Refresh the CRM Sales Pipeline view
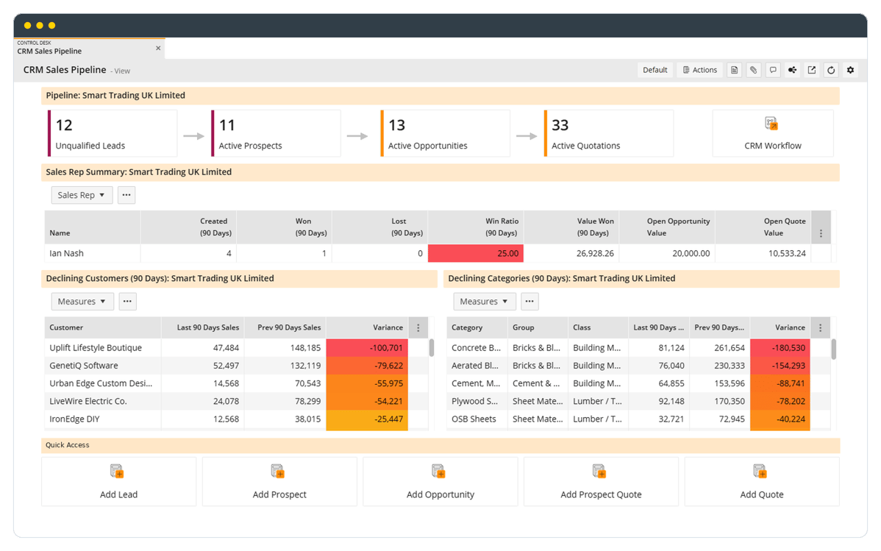The height and width of the screenshot is (551, 881). pyautogui.click(x=831, y=71)
